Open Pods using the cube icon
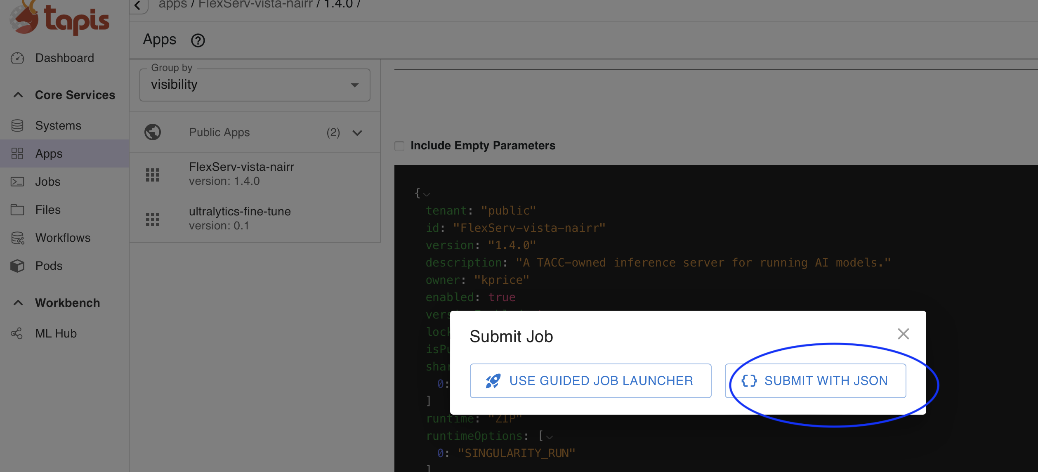 pyautogui.click(x=17, y=266)
